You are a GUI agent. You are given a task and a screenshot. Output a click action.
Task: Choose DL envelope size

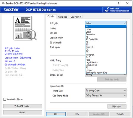click(x=106, y=49)
